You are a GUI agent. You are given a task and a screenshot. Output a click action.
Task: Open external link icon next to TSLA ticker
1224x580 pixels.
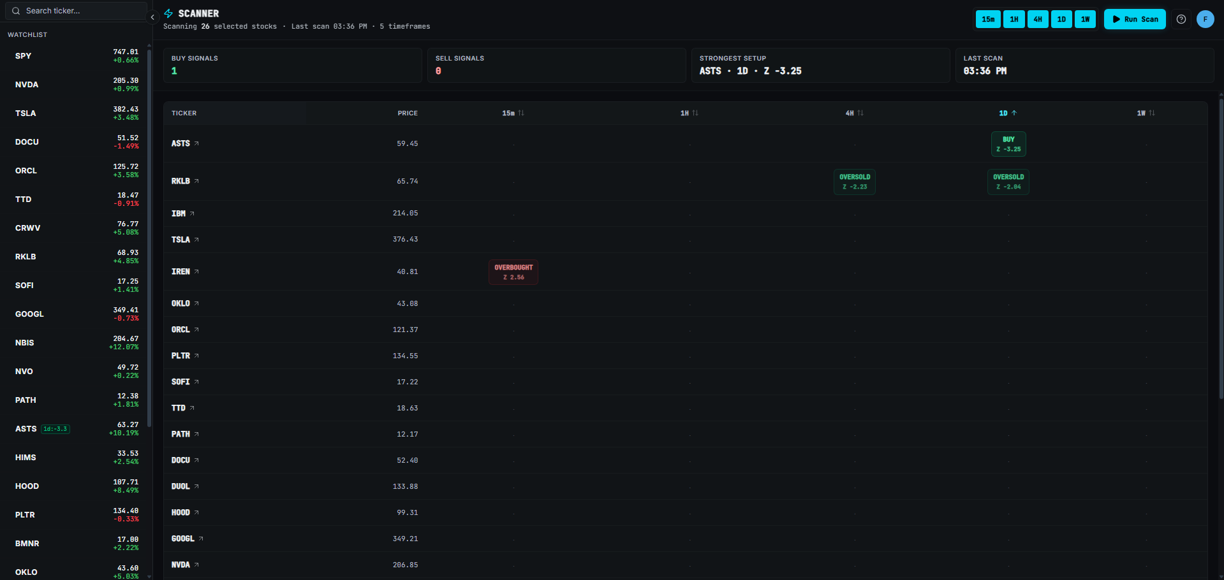point(196,240)
